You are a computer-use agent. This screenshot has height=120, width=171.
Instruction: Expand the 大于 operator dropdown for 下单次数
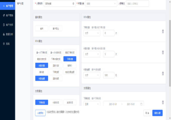[x=92, y=33]
